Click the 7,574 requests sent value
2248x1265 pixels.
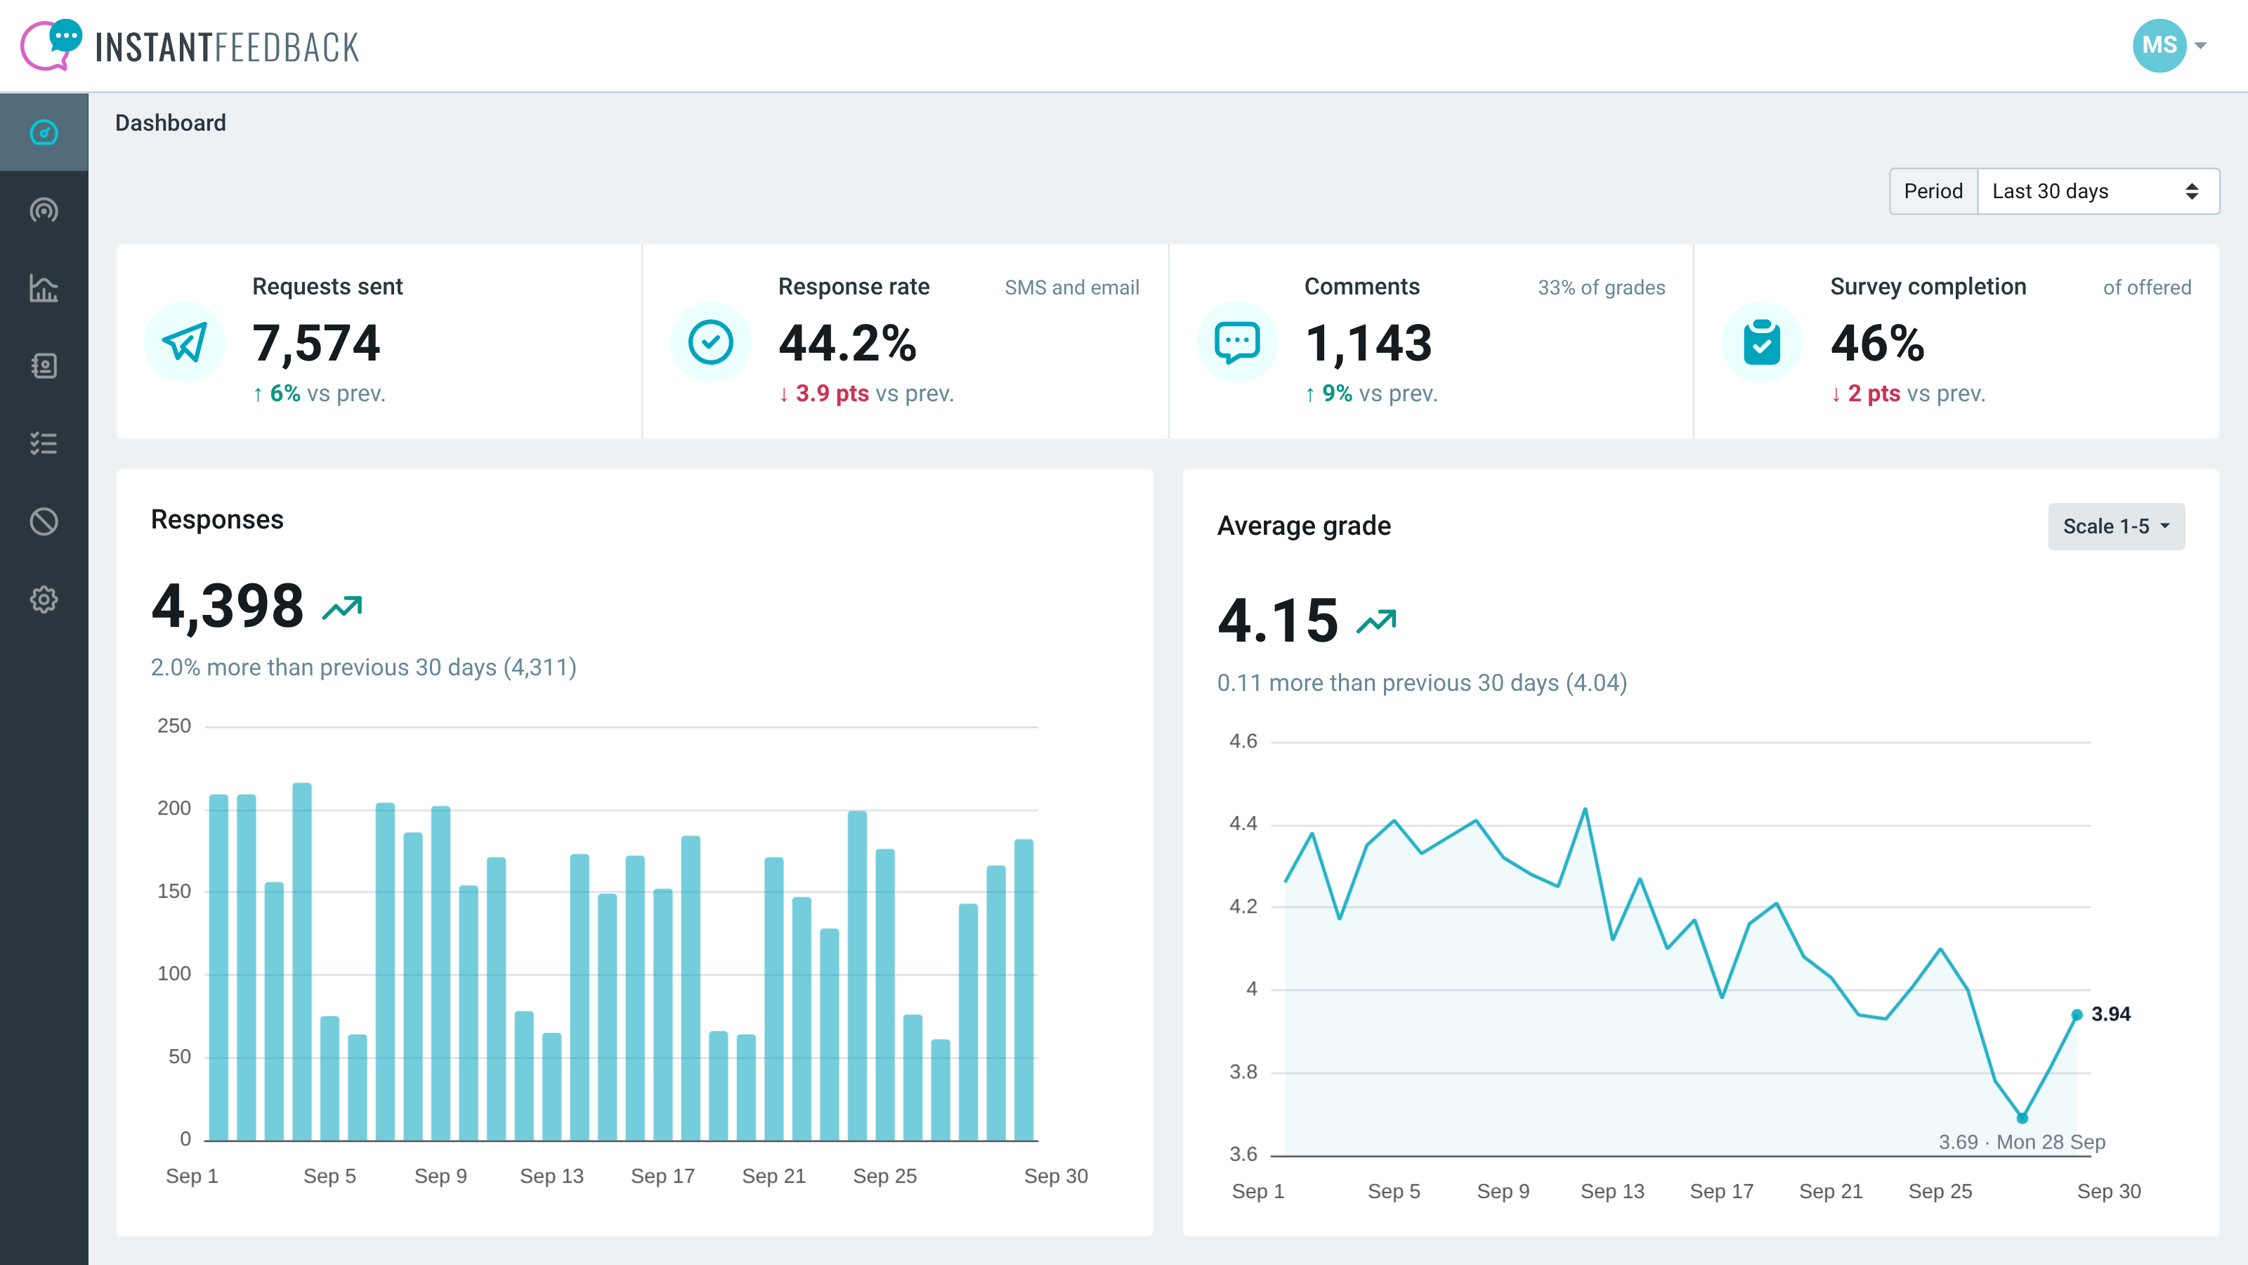pos(316,343)
